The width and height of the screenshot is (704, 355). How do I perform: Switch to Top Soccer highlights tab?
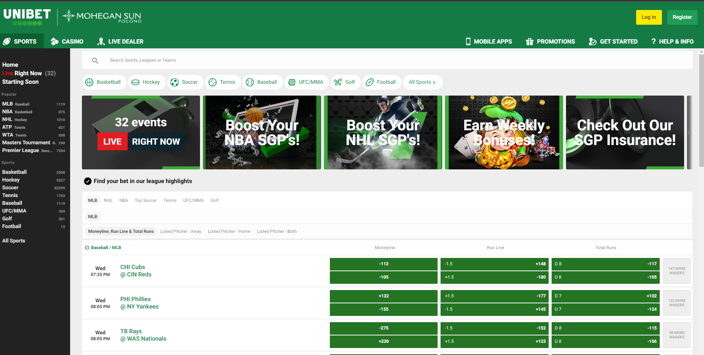coord(146,200)
